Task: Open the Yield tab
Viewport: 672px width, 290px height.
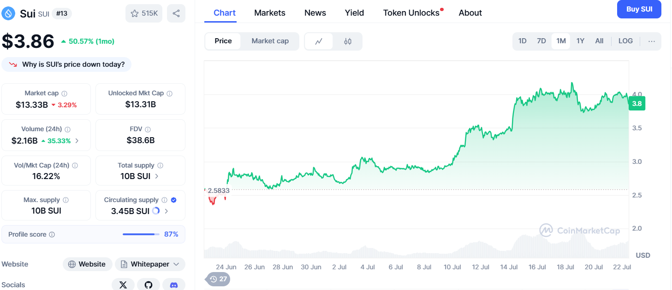Action: click(354, 13)
